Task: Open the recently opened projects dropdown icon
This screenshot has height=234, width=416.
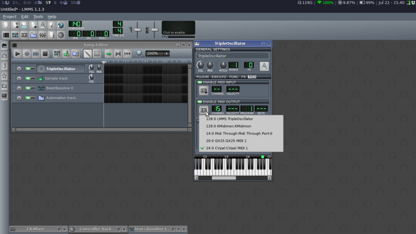Action: click(33, 25)
